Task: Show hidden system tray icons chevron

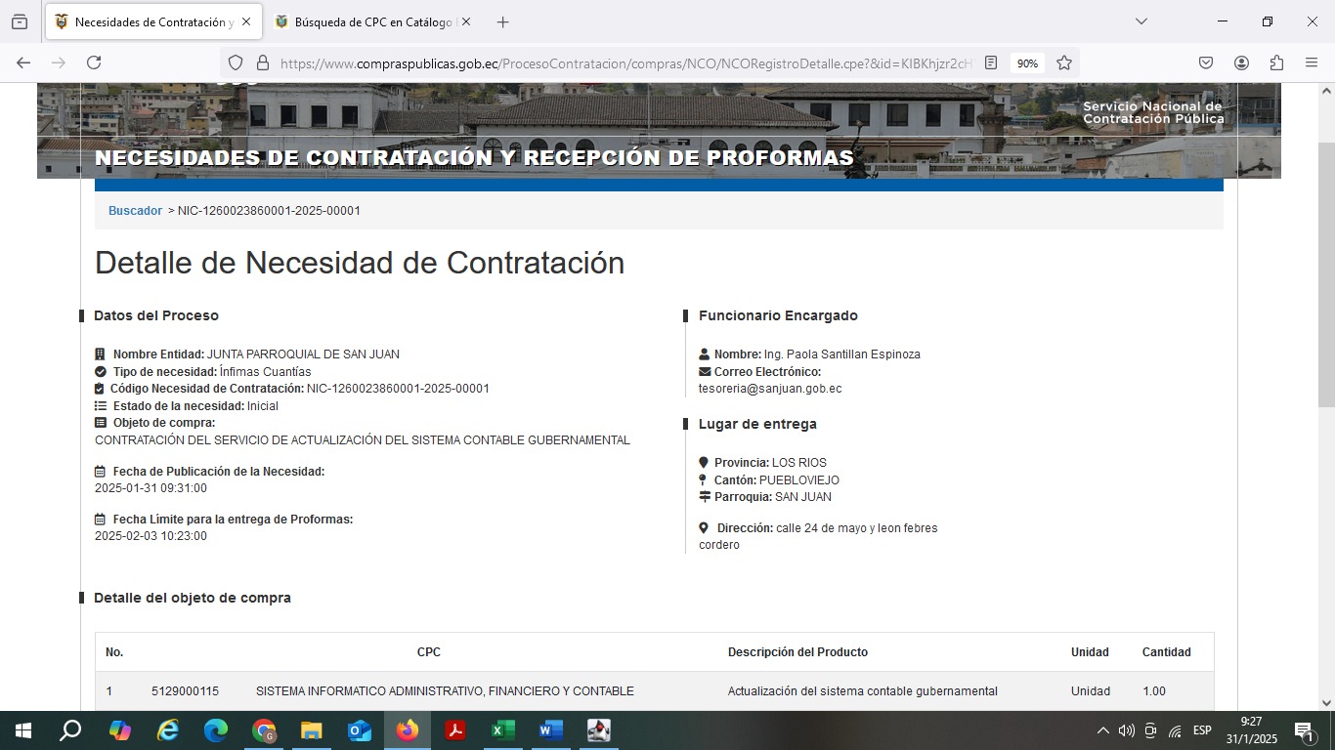Action: click(1102, 730)
